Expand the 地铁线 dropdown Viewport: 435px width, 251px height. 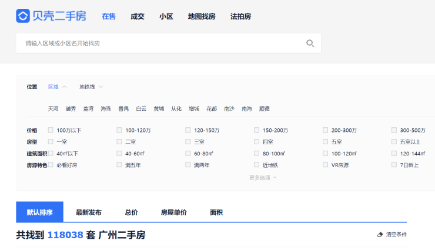click(x=91, y=87)
